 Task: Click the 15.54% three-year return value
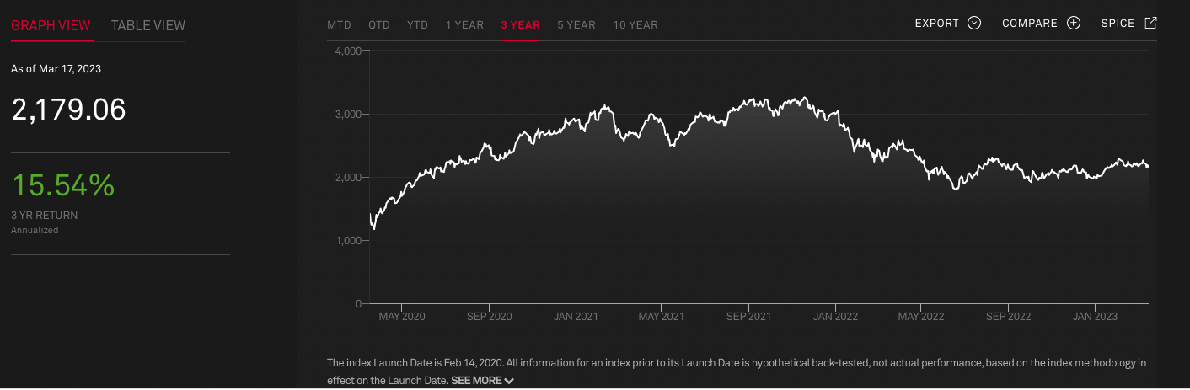pos(63,185)
